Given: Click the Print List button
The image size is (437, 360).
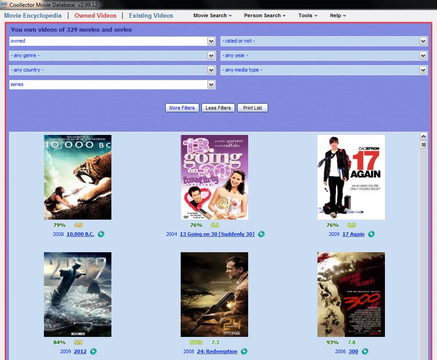Looking at the screenshot, I should pos(253,108).
